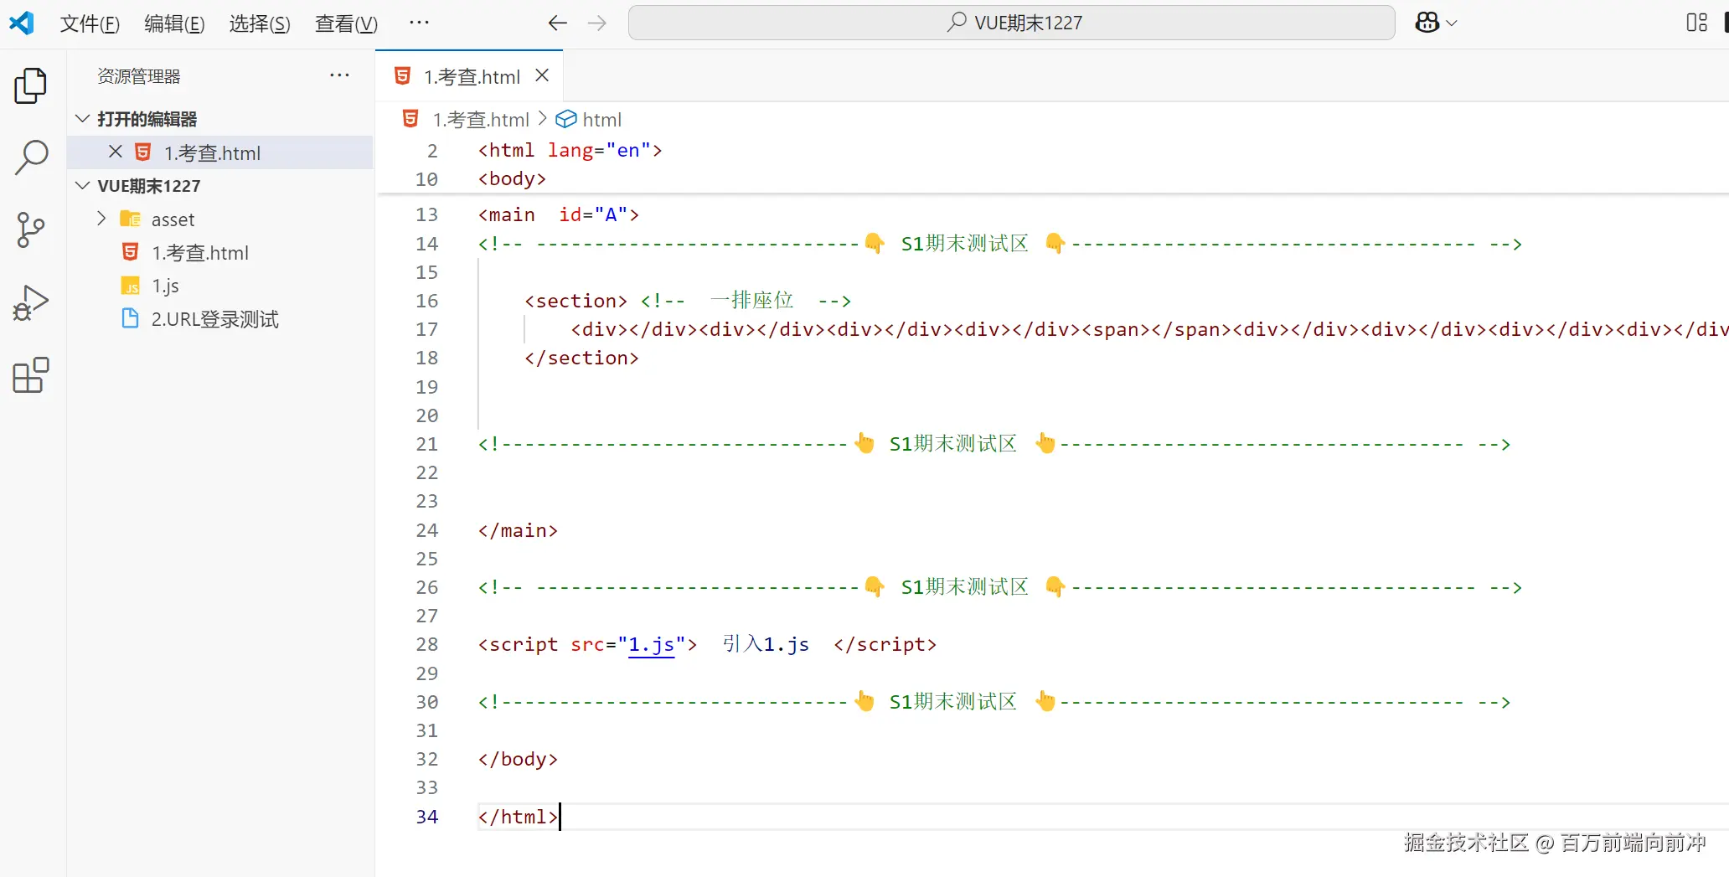Image resolution: width=1729 pixels, height=877 pixels.
Task: Open 2.URL登录测试 file
Action: tap(220, 318)
